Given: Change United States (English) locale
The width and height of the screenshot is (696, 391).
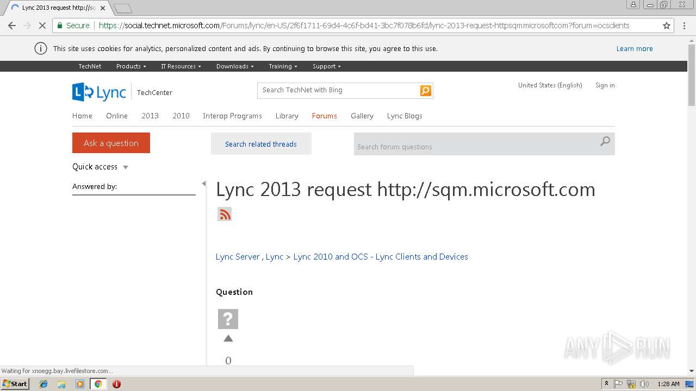Looking at the screenshot, I should pos(550,85).
